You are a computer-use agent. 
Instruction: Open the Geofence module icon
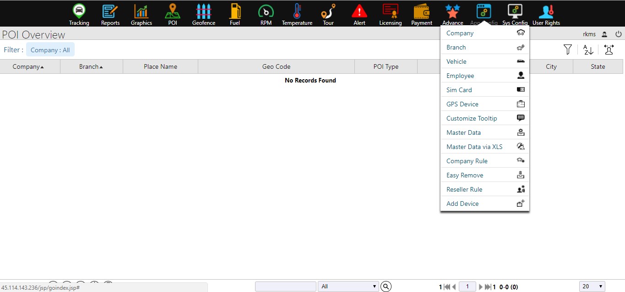click(x=203, y=11)
